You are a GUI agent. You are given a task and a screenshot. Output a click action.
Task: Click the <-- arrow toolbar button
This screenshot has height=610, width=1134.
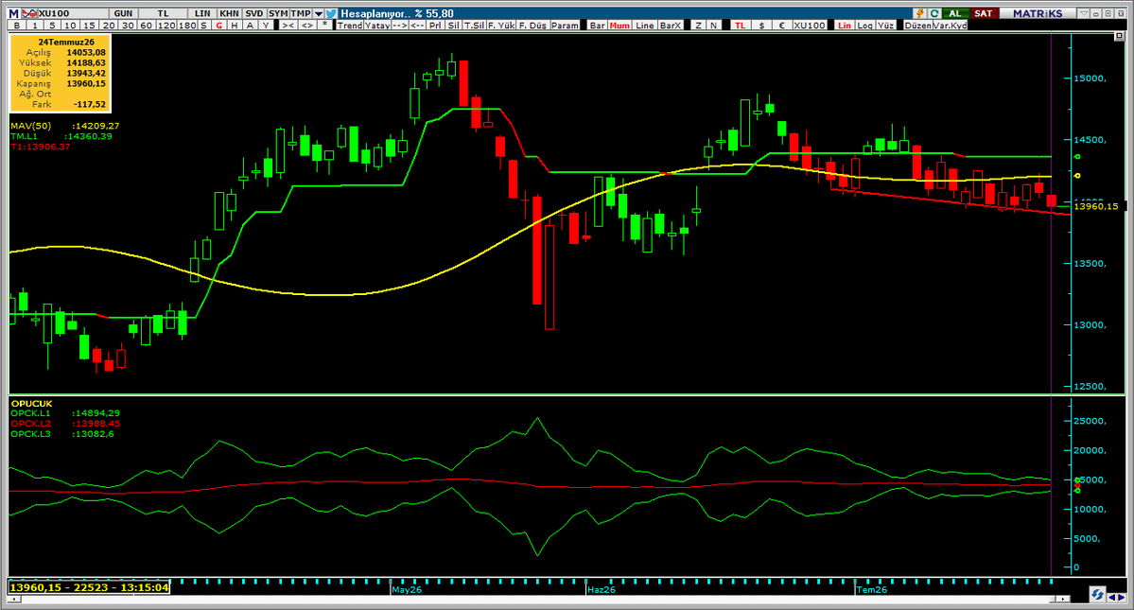point(417,26)
